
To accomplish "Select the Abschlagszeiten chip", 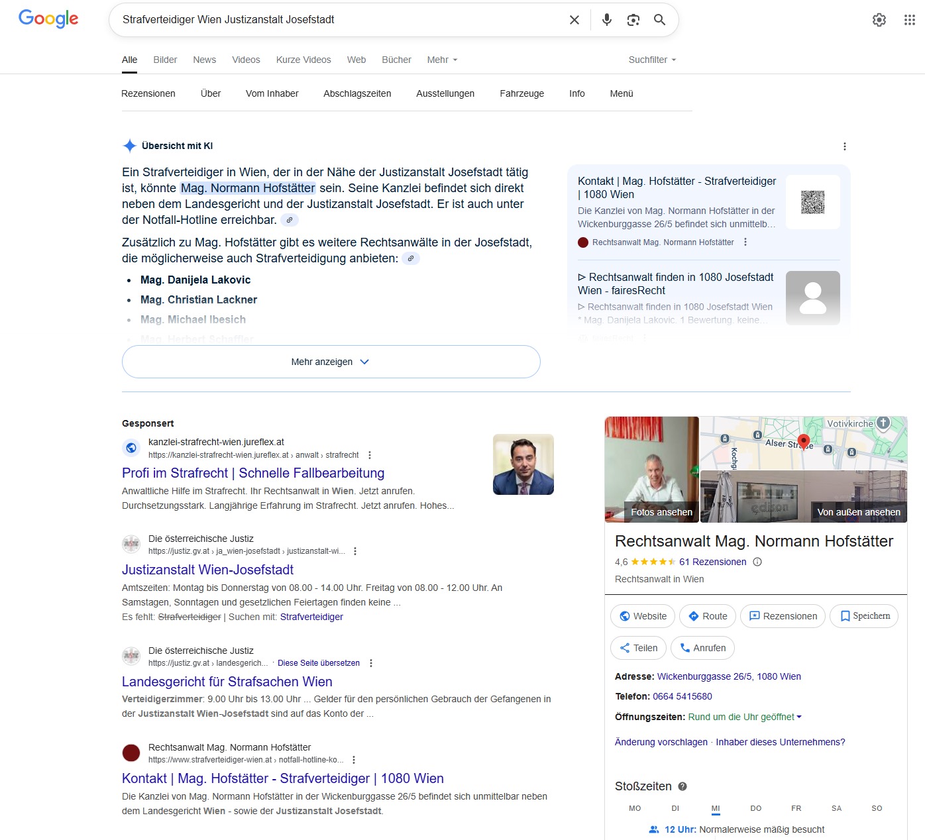I will (x=357, y=93).
